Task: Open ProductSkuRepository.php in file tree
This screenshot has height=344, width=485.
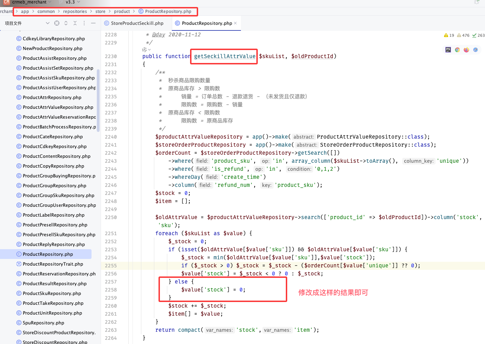Action: pos(52,293)
